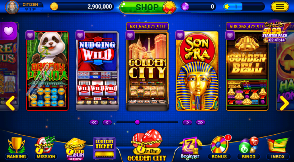
Task: Toggle favorite heart on Nudging Wild
Action: pos(80,35)
